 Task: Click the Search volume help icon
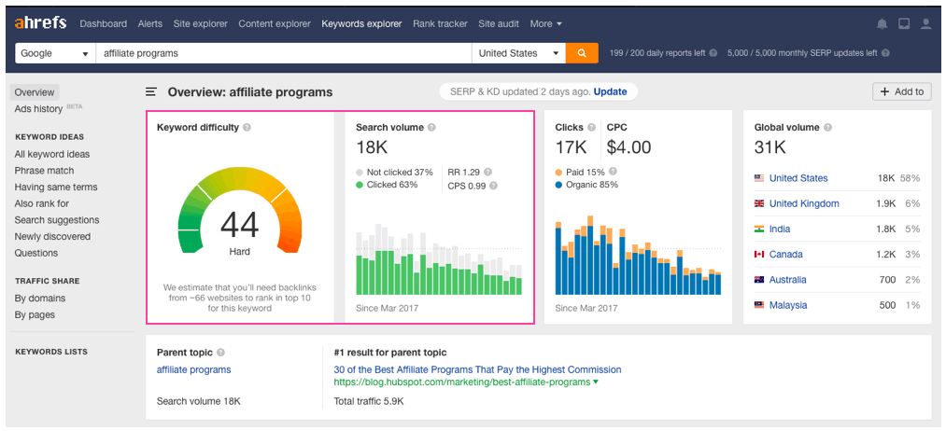tap(431, 127)
